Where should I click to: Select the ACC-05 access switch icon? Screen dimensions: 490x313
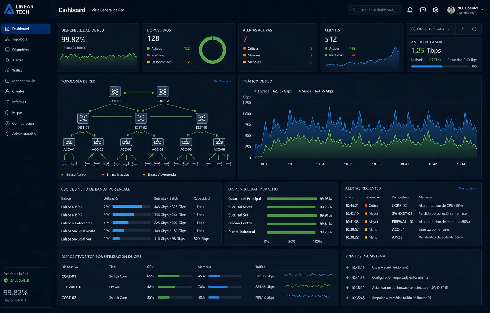(x=186, y=142)
